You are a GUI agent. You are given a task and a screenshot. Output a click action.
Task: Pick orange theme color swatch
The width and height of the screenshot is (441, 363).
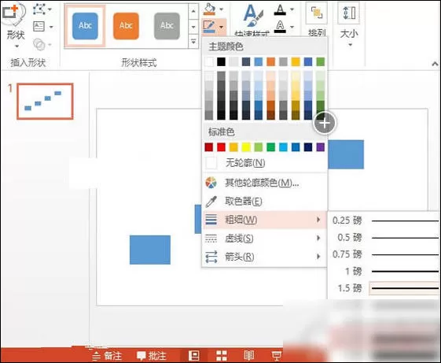[x=271, y=61]
